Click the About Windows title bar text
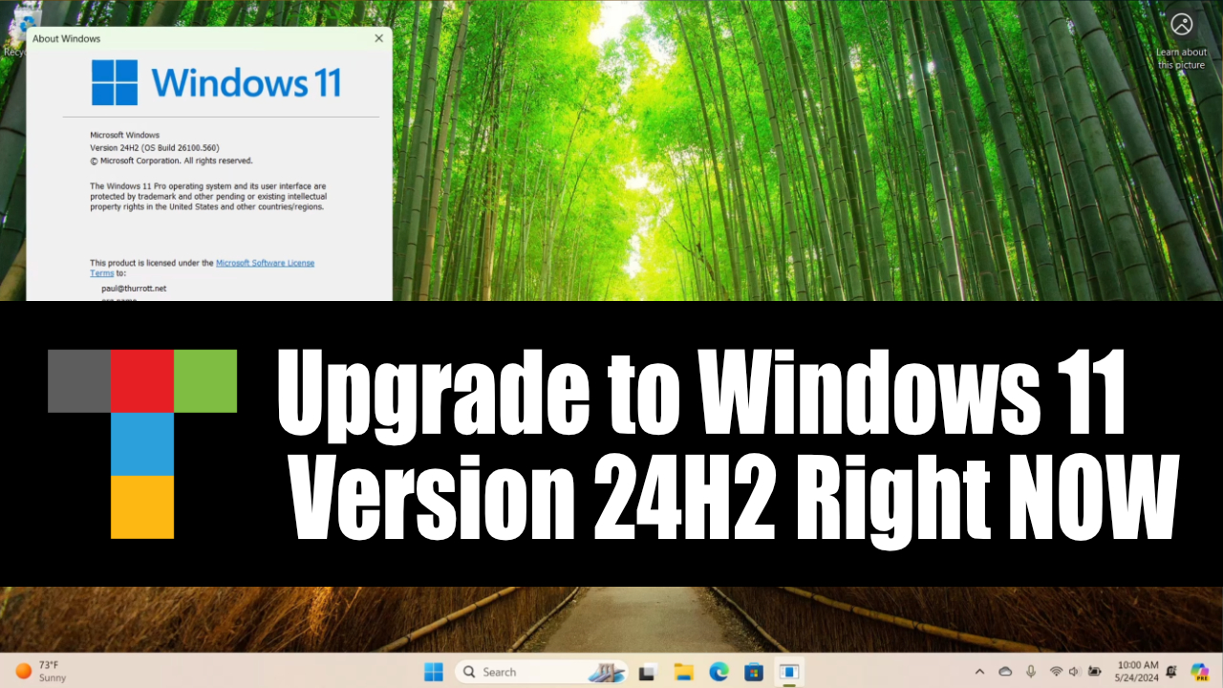 (66, 38)
